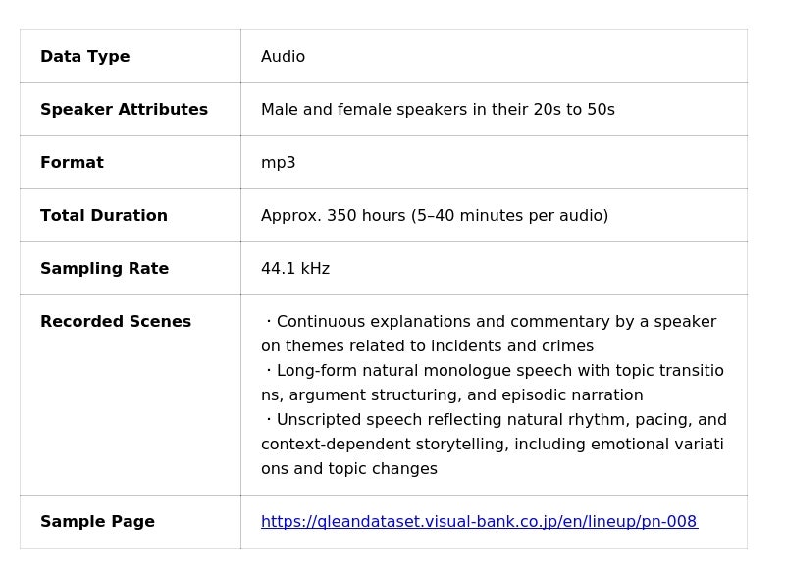Click the "Speaker Attributes" row label
Image resolution: width=785 pixels, height=578 pixels.
point(124,110)
